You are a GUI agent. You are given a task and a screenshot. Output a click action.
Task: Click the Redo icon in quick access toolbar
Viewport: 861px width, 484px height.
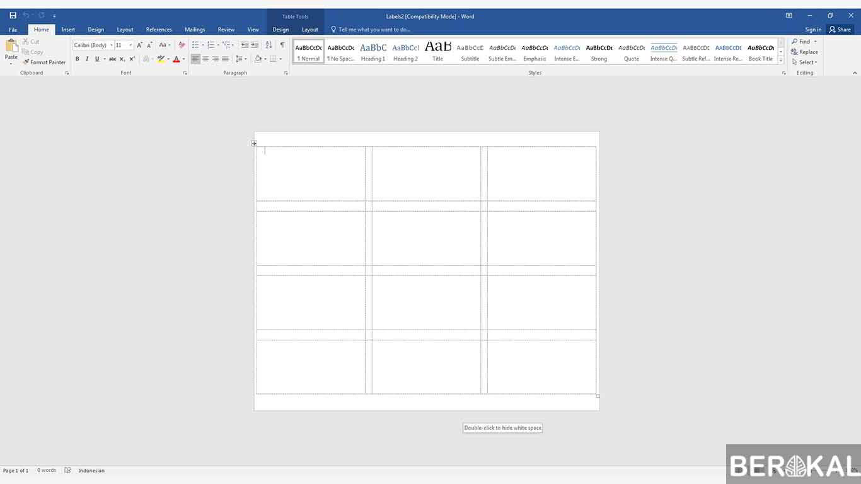42,15
